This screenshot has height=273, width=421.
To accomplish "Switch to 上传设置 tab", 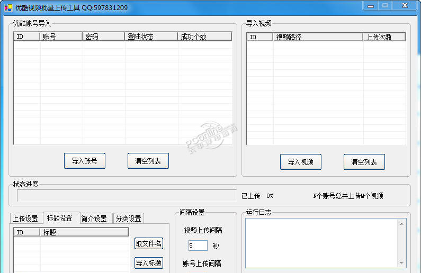I will tap(25, 219).
